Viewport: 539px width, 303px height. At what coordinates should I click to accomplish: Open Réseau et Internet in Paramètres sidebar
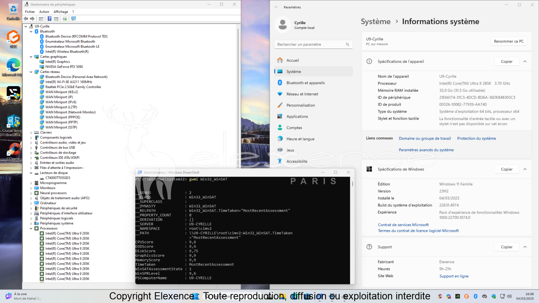(x=313, y=94)
